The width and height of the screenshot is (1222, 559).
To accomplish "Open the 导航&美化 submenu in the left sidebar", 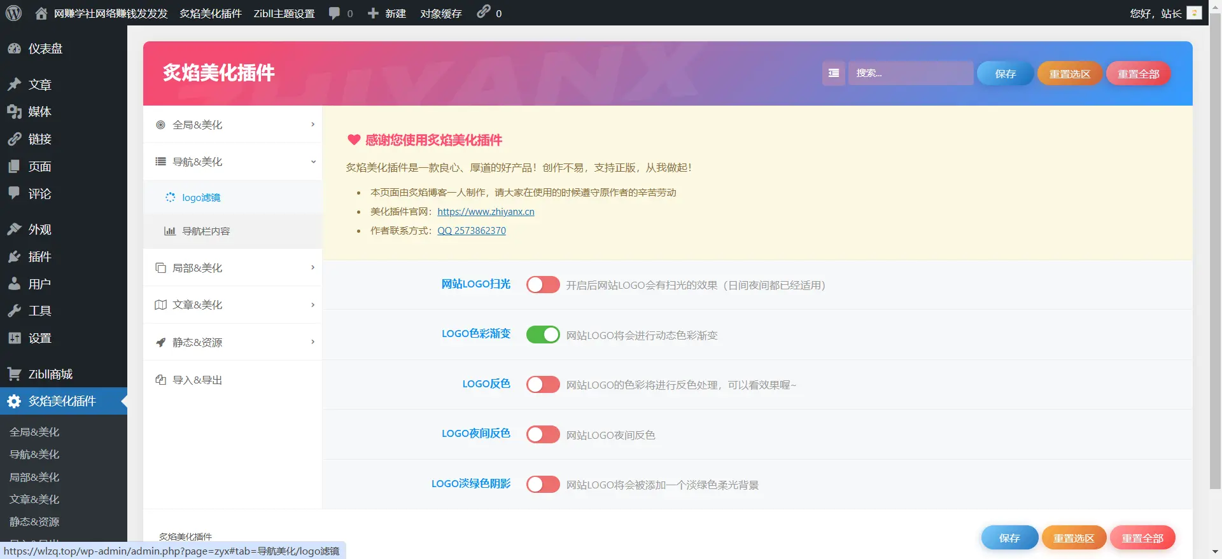I will tap(34, 454).
